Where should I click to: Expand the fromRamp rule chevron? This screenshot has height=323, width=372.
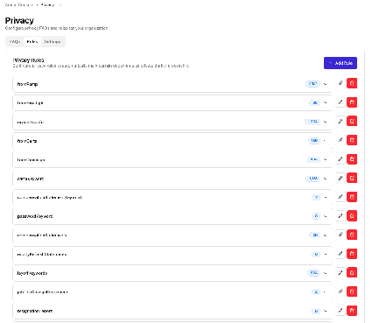click(326, 84)
